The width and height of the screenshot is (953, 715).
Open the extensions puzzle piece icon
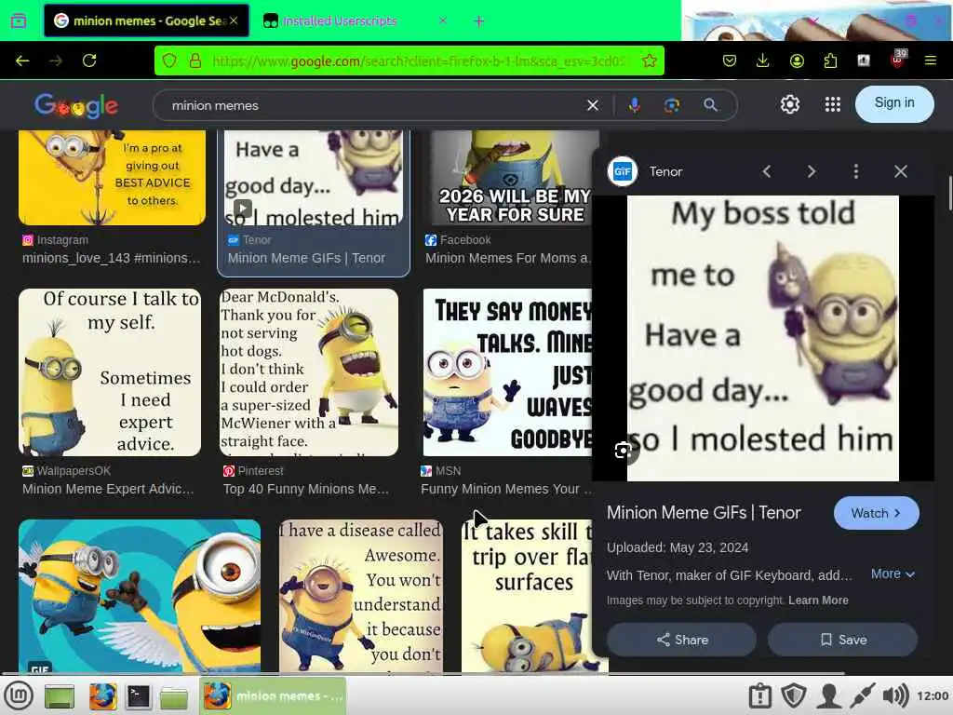[x=830, y=61]
